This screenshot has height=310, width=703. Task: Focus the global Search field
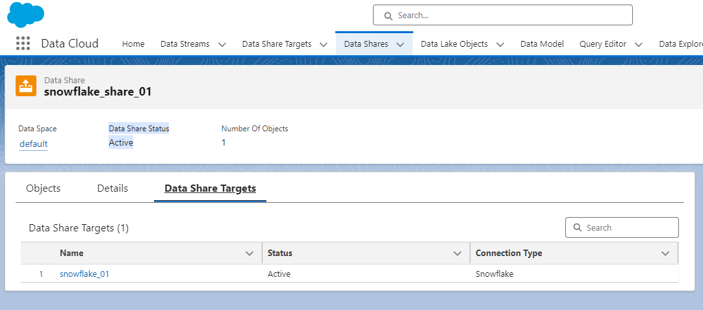tap(503, 15)
